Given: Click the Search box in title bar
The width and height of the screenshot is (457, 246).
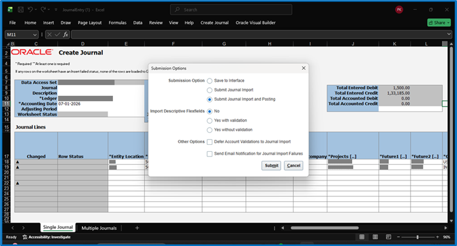Looking at the screenshot, I should [231, 10].
